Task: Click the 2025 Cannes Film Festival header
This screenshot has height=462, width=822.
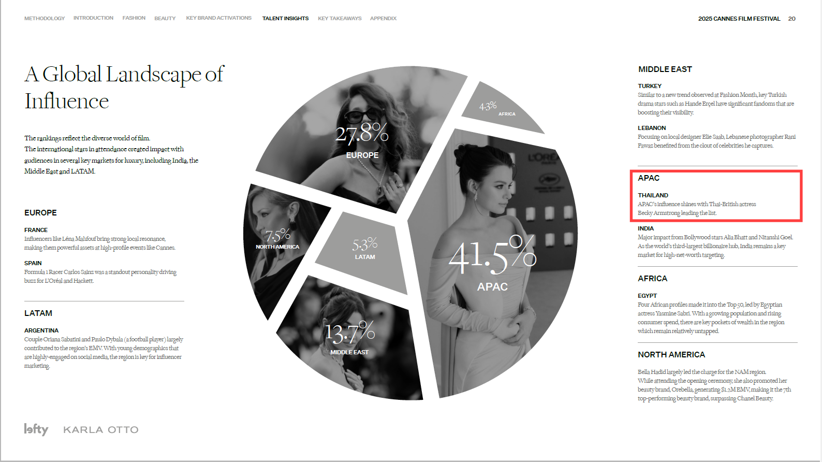Action: [x=739, y=19]
